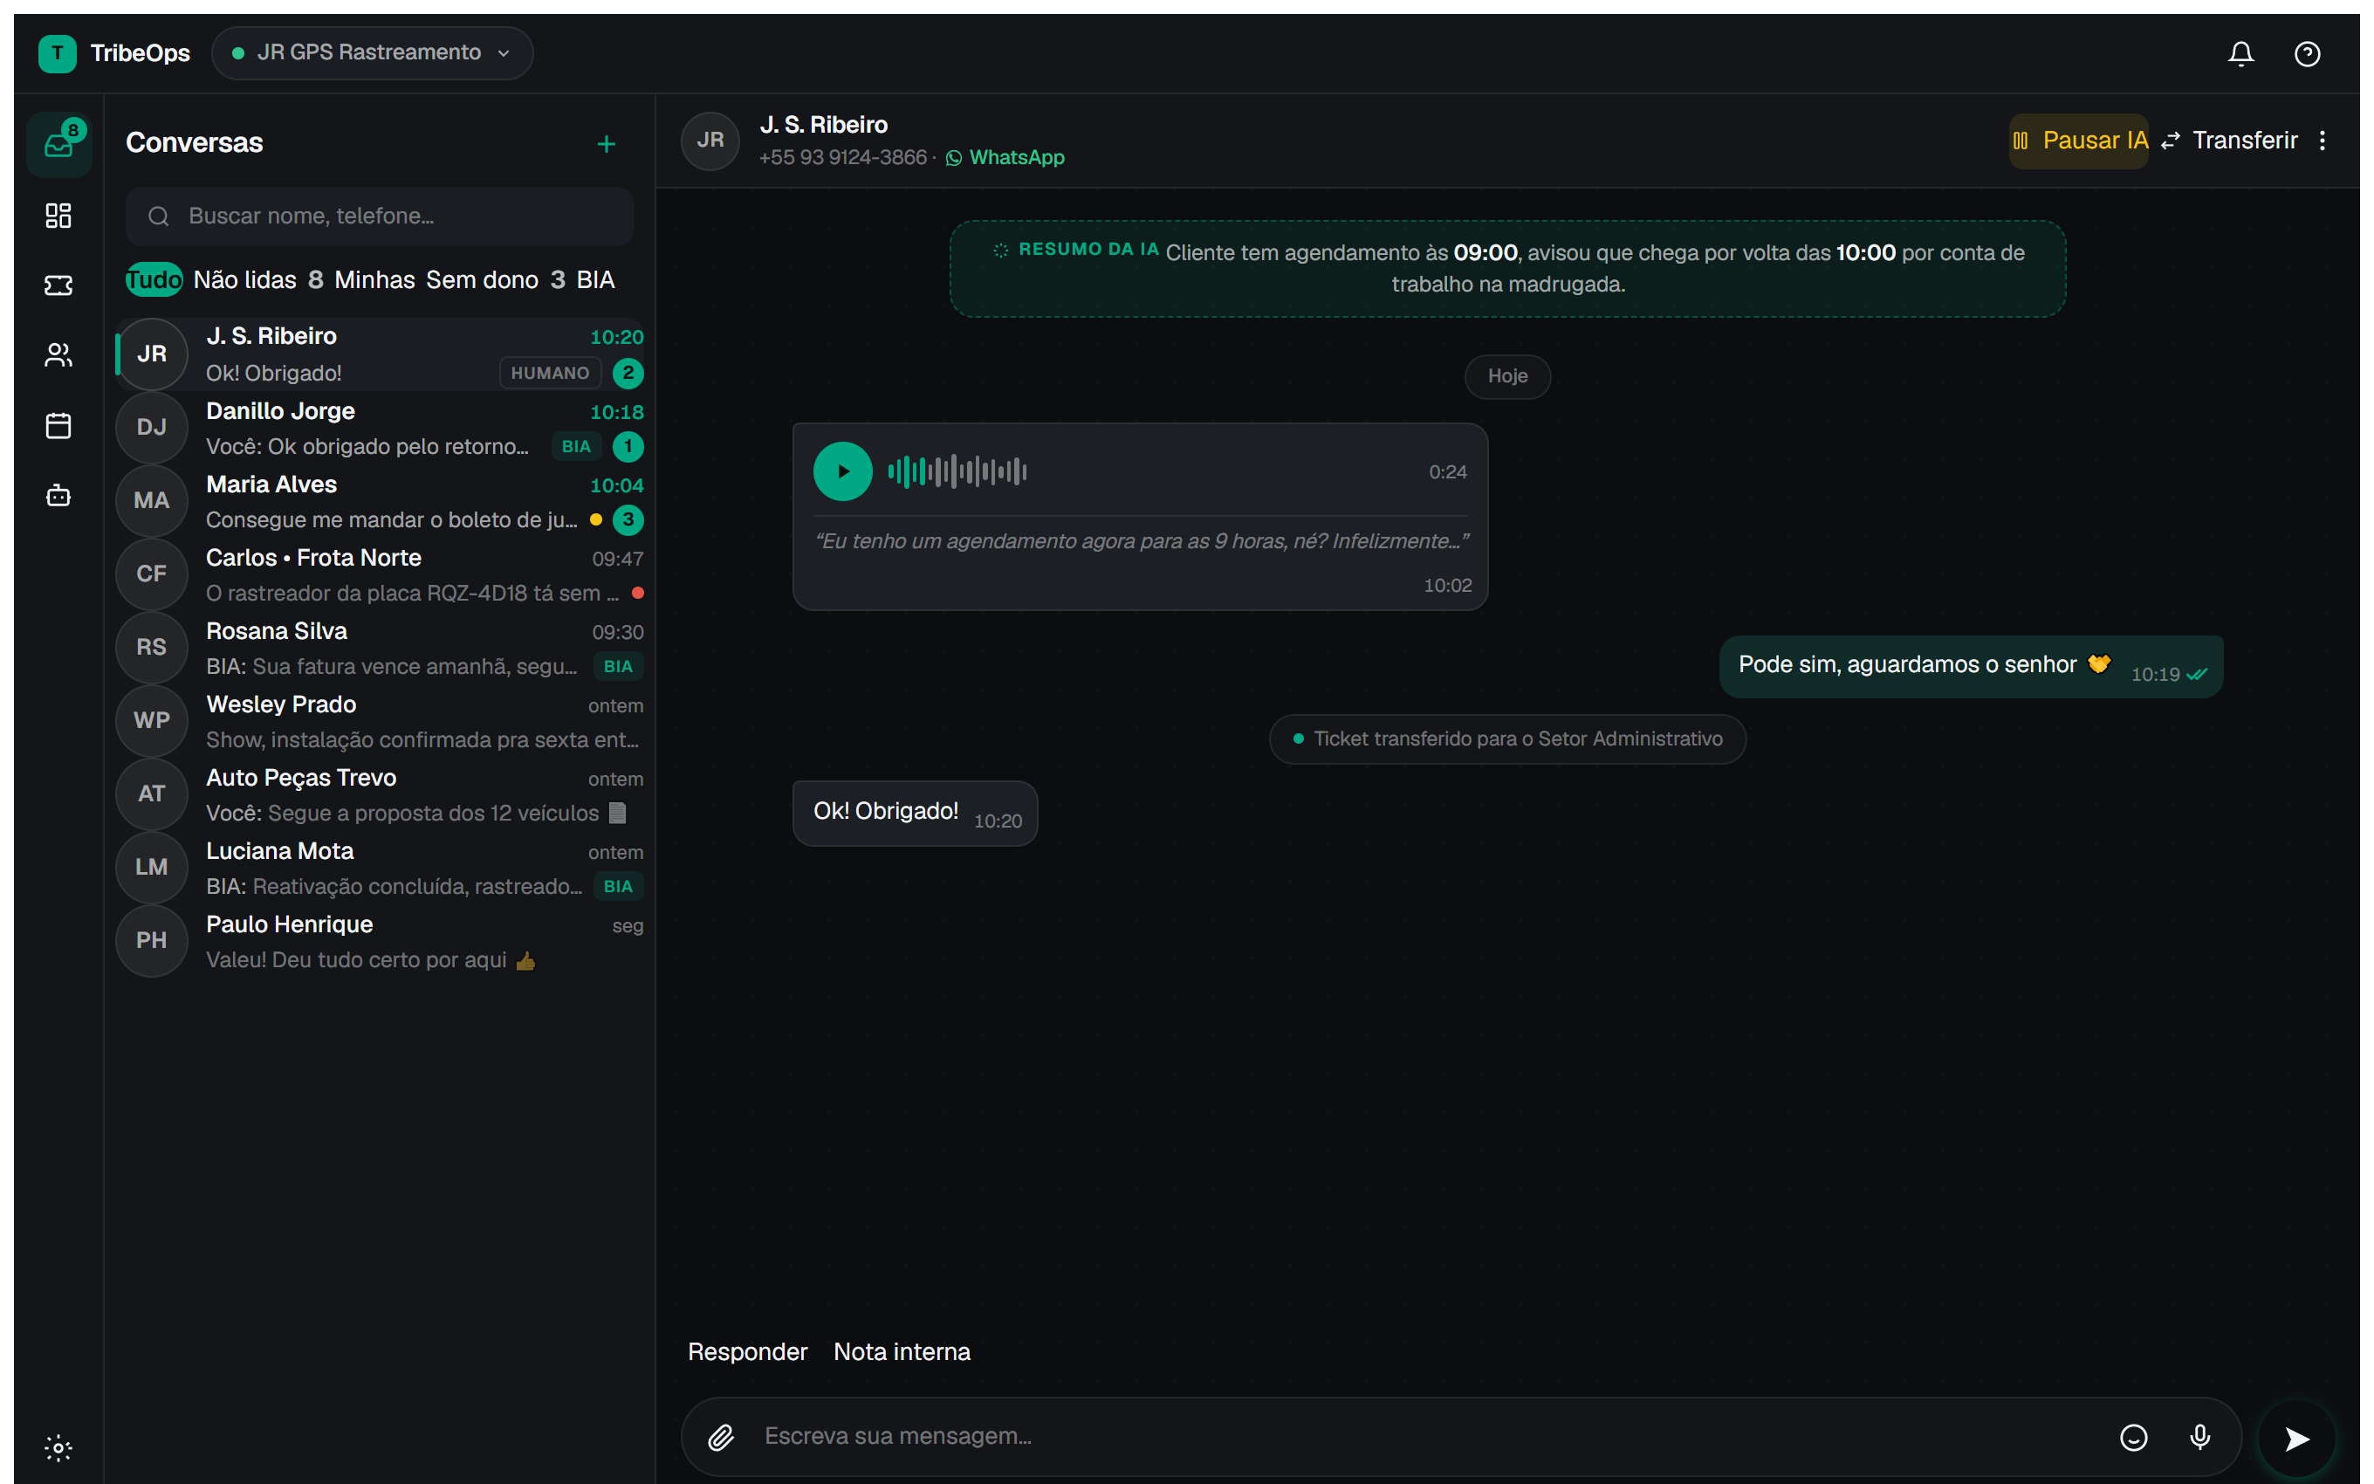Click the phone number +55 93 9124-3866
Screen dimensions: 2374x1484
click(842, 158)
